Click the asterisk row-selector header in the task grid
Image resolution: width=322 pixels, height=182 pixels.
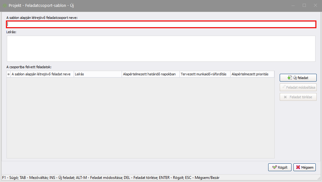(x=8, y=74)
